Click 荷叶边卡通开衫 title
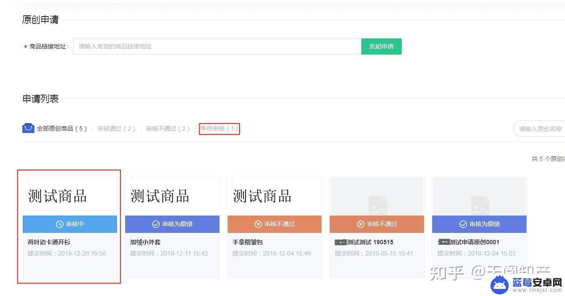Viewport: 565px width, 296px height. pyautogui.click(x=49, y=242)
